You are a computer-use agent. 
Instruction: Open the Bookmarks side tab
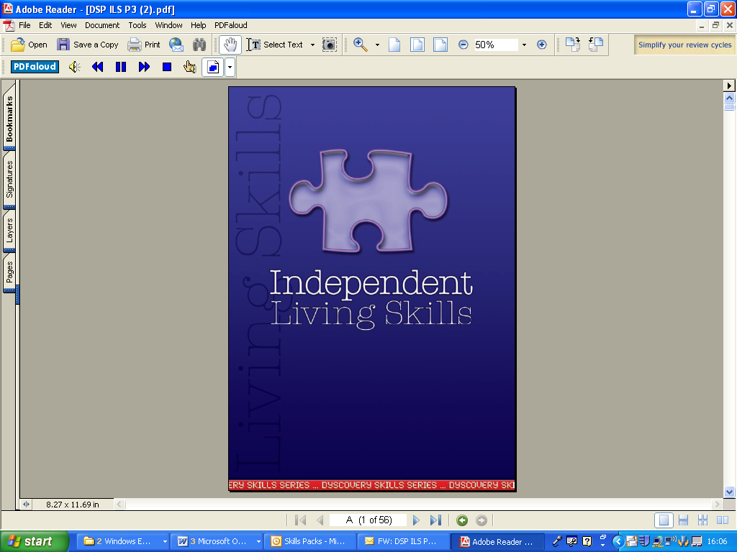point(10,119)
